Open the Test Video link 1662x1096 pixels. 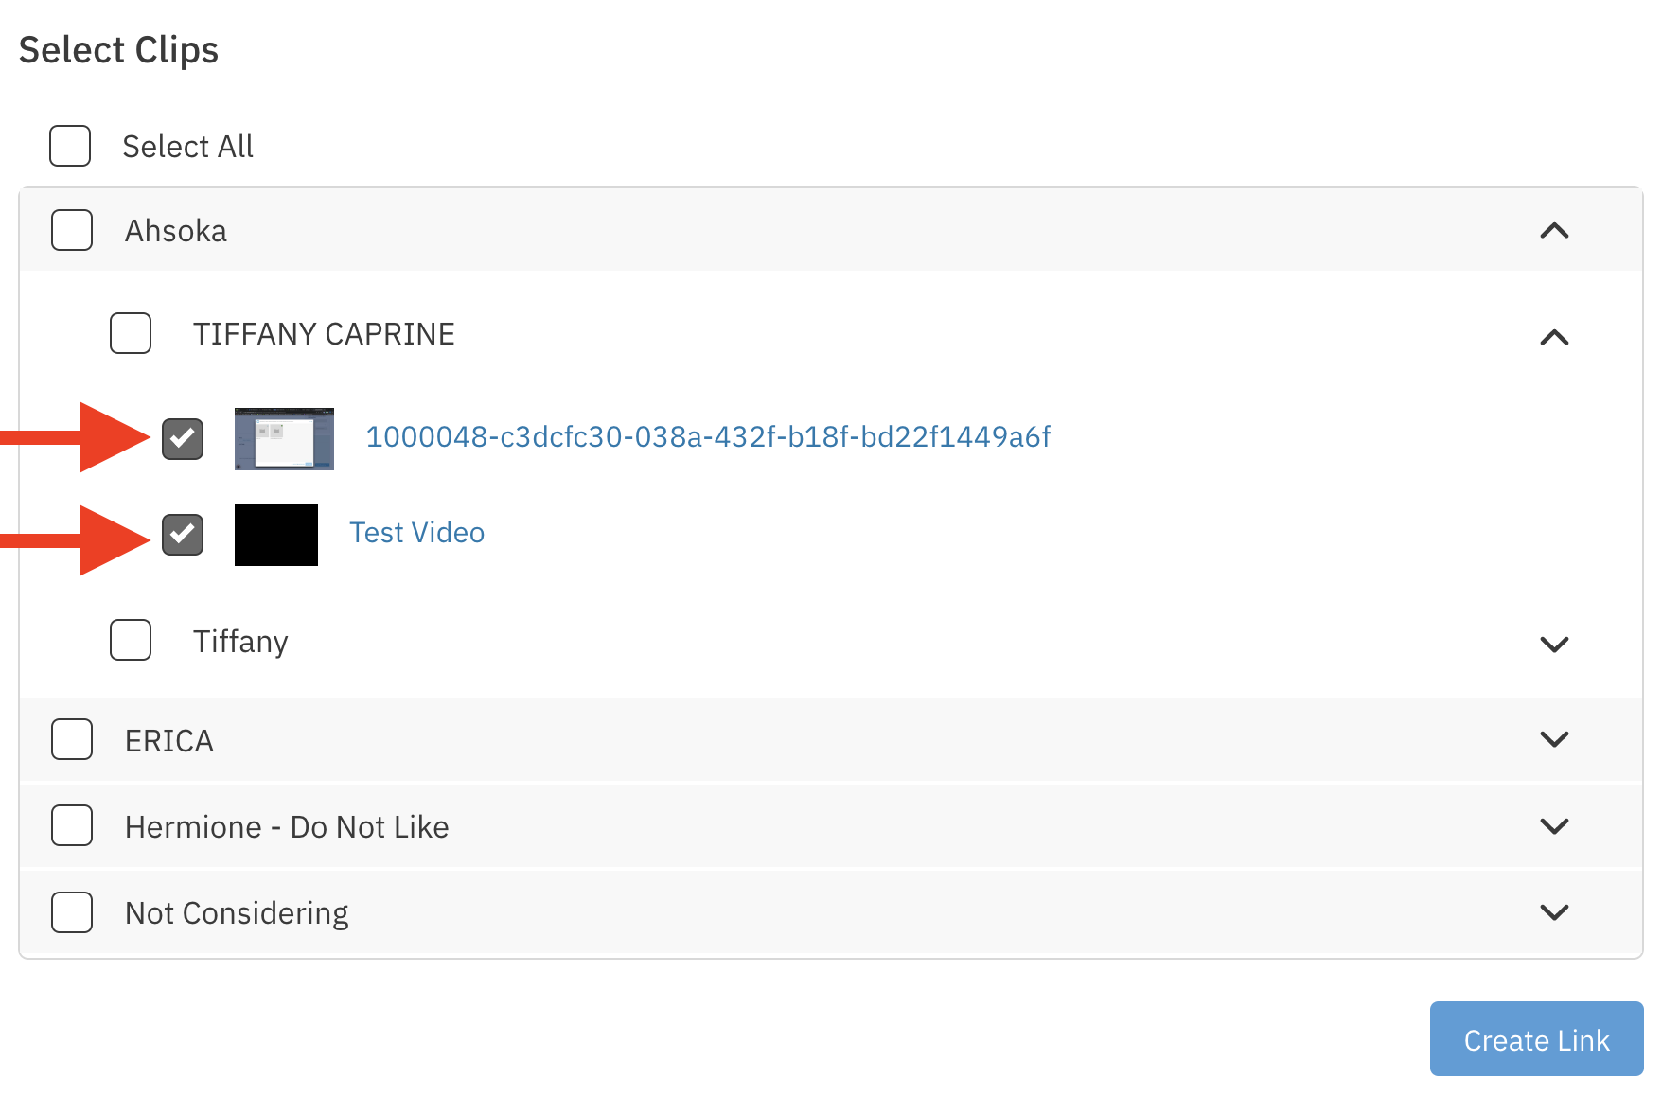[416, 533]
